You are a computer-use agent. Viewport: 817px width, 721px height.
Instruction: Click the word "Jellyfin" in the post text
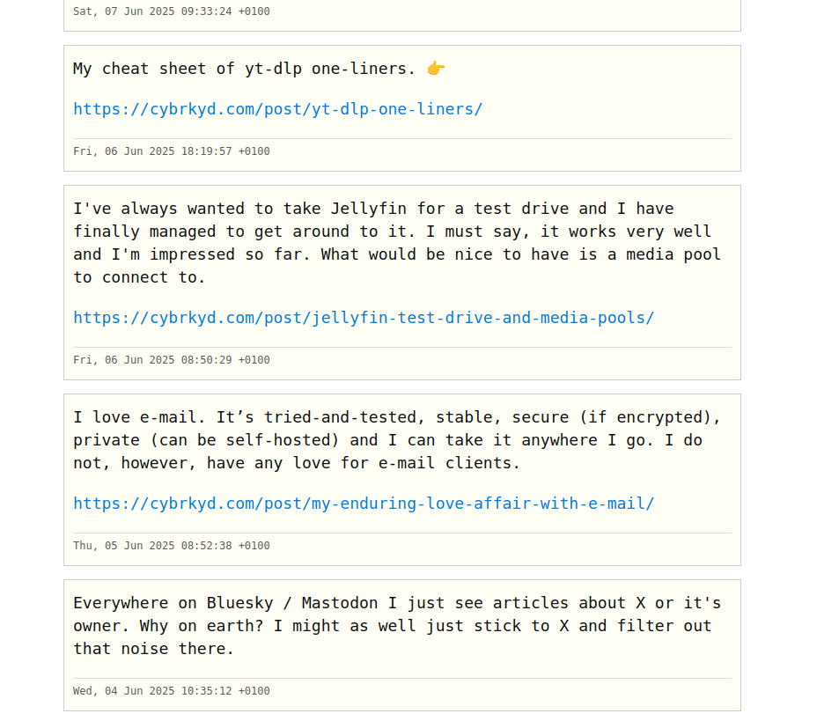(369, 209)
